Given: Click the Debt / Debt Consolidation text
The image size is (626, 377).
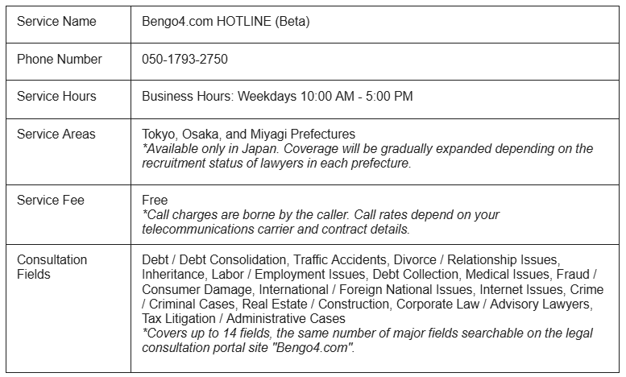Looking at the screenshot, I should pyautogui.click(x=214, y=259).
